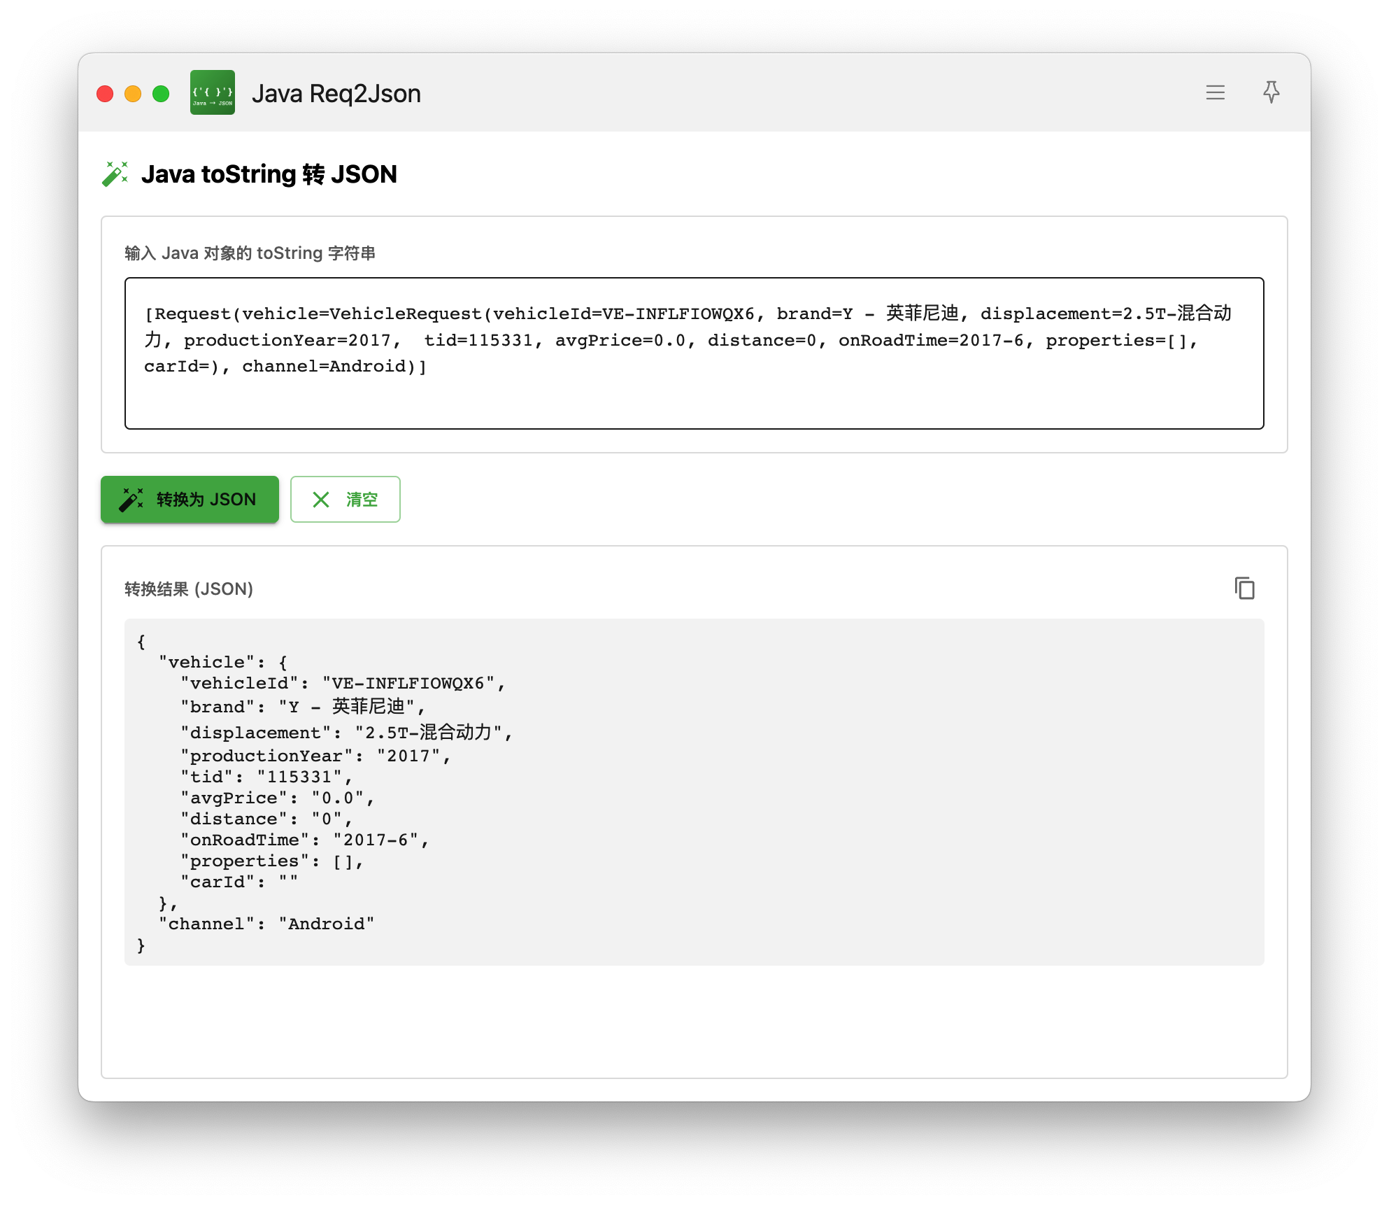Click the "channel": "Android" output line

[x=266, y=924]
